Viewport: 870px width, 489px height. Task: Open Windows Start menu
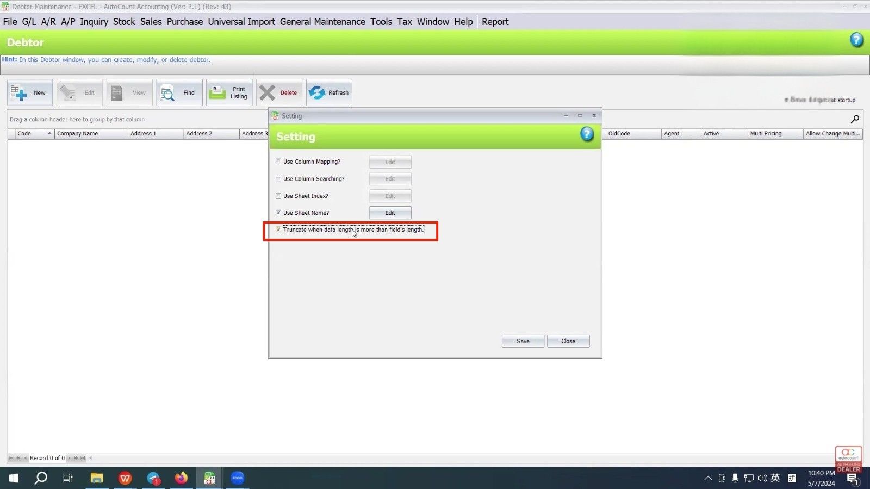click(x=14, y=478)
